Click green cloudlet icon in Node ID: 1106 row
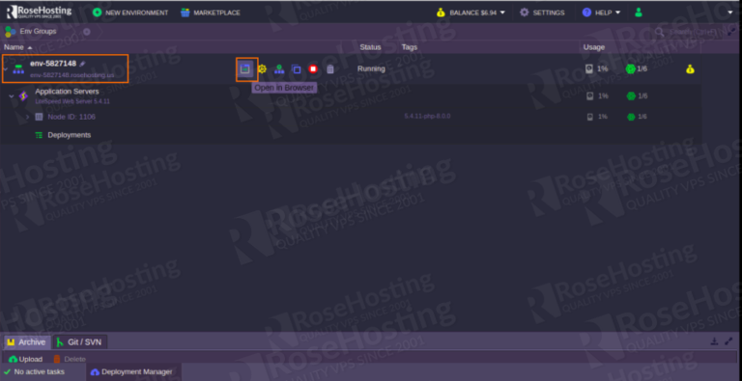Viewport: 742px width, 381px height. pos(631,117)
